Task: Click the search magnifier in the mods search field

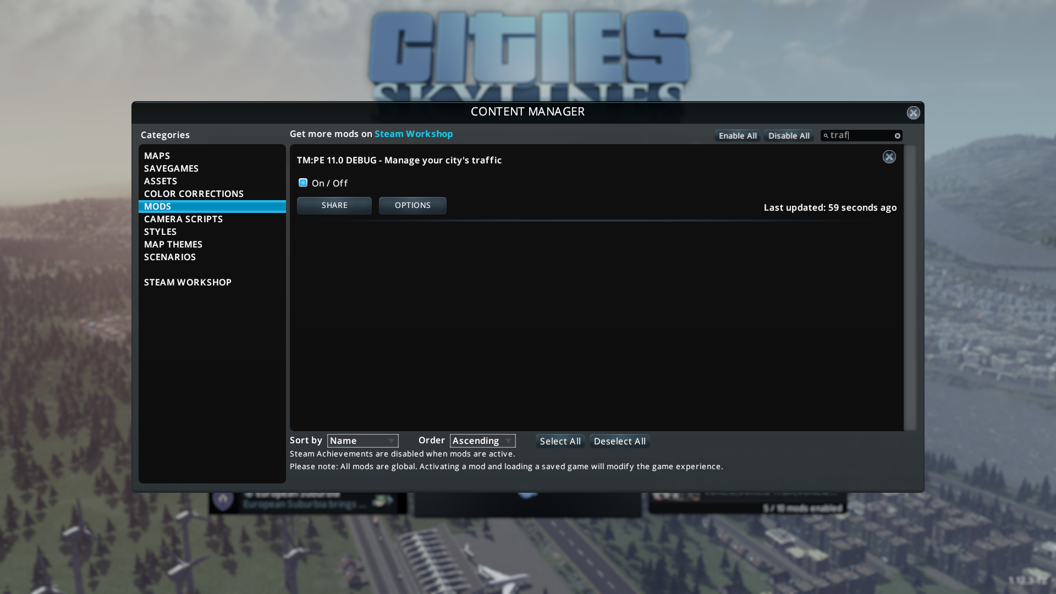Action: pos(827,135)
